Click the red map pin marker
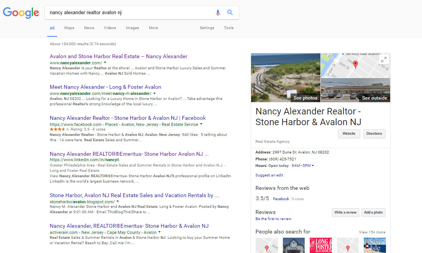The height and width of the screenshot is (253, 422). coord(356,64)
